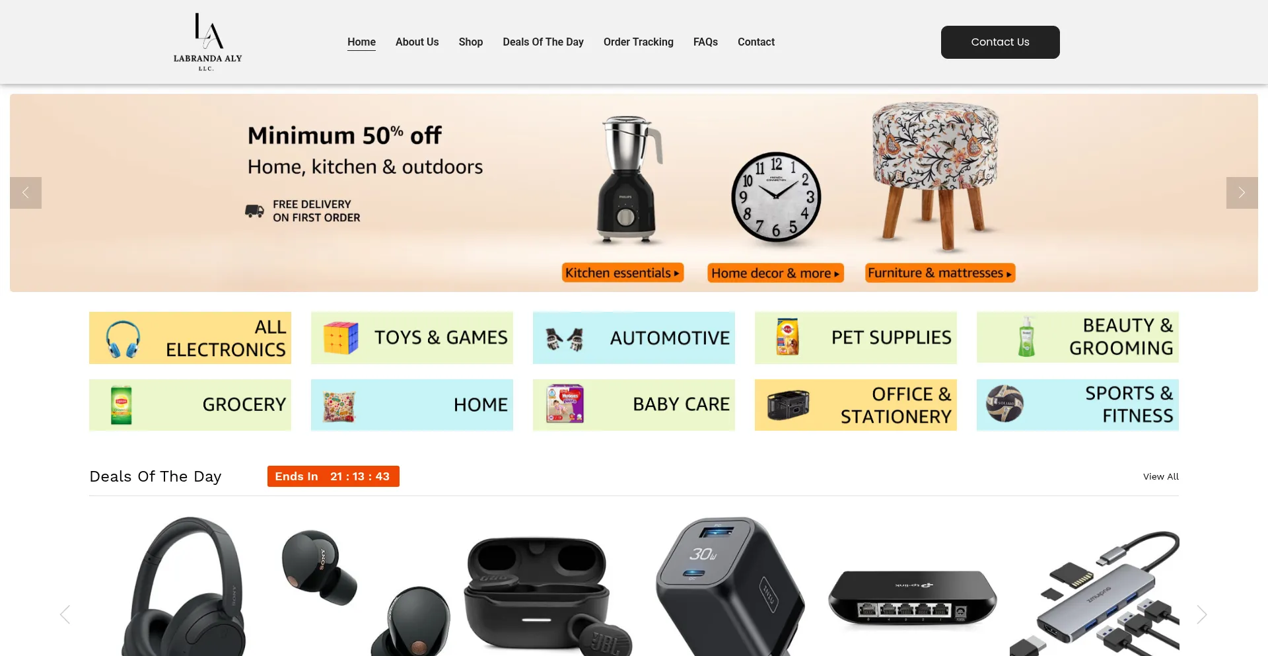1268x656 pixels.
Task: Open Automotive gloves category tile
Action: pyautogui.click(x=634, y=338)
